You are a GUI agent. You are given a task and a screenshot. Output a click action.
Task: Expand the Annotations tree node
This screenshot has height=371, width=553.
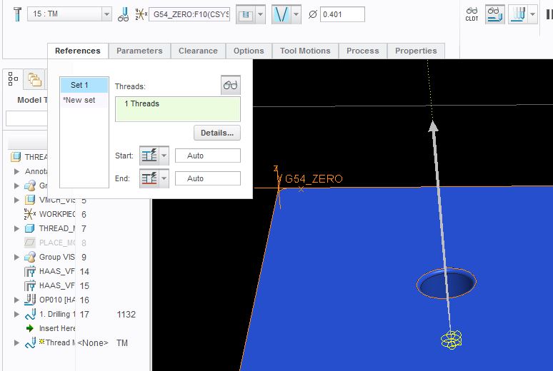point(16,171)
